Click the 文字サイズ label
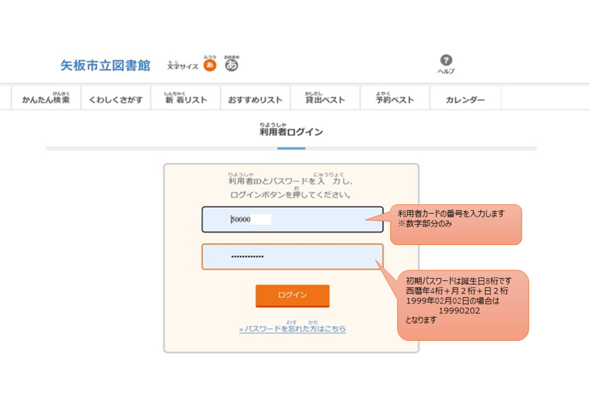590x418 pixels. tap(183, 66)
